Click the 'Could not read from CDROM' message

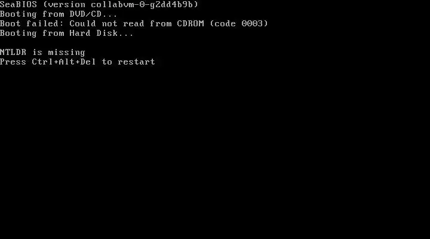click(x=137, y=23)
